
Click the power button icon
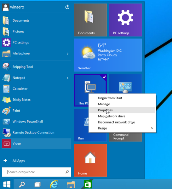pos(67,7)
